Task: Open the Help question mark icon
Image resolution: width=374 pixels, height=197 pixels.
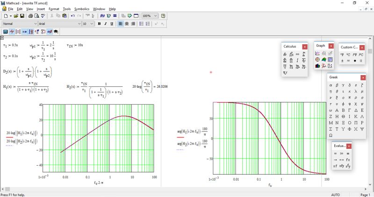Action: pos(163,16)
